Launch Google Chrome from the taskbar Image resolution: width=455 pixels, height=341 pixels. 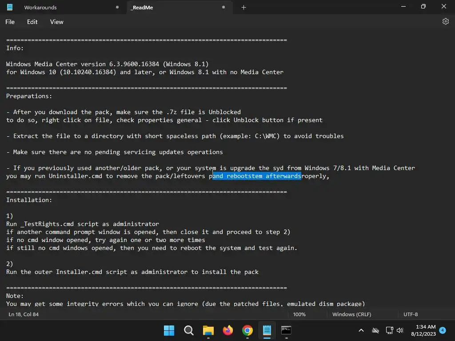tap(247, 330)
